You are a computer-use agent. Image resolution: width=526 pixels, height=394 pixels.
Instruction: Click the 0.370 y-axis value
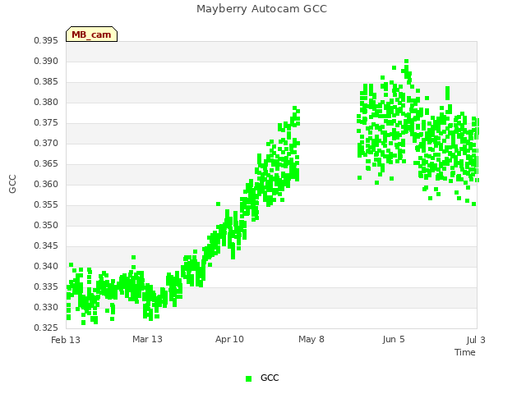coord(46,143)
